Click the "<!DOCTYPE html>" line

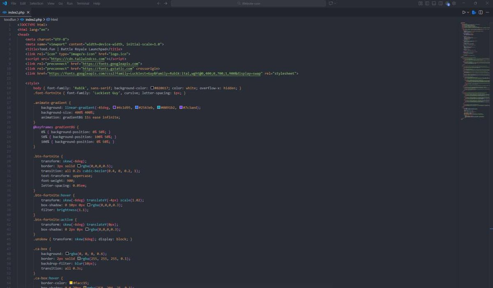pyautogui.click(x=32, y=25)
